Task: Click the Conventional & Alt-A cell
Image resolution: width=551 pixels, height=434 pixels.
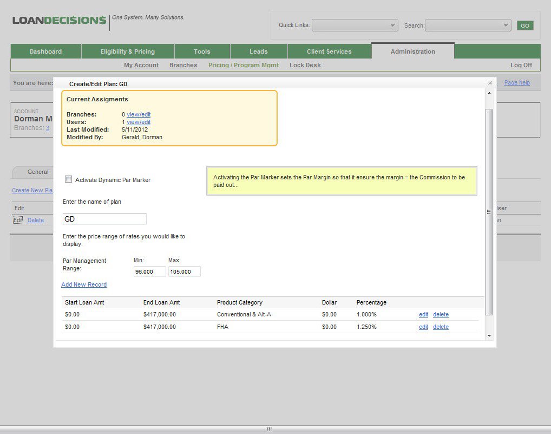Action: click(x=244, y=314)
